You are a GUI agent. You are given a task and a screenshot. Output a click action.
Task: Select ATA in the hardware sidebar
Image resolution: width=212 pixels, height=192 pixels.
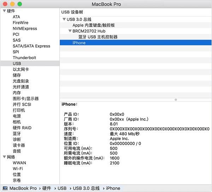(x=16, y=17)
